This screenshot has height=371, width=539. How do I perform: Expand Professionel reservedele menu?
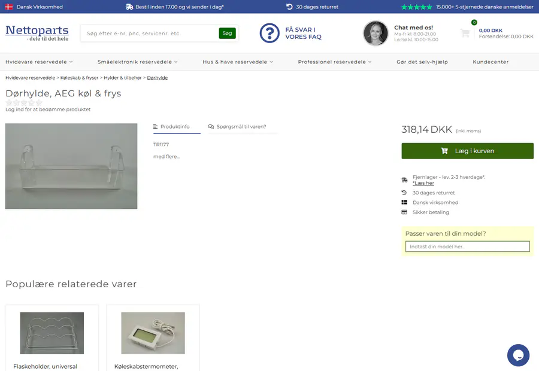tap(335, 62)
